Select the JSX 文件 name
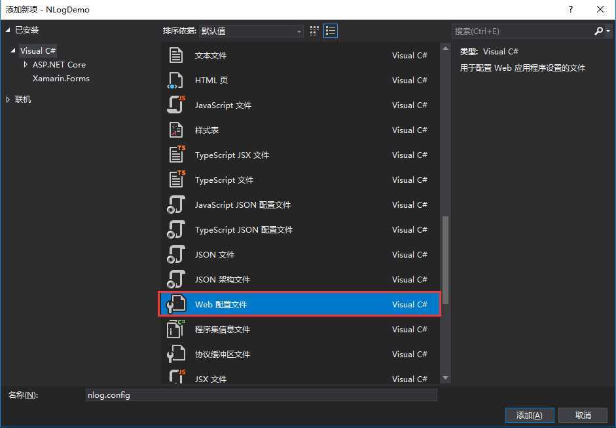This screenshot has height=428, width=616. (x=211, y=379)
